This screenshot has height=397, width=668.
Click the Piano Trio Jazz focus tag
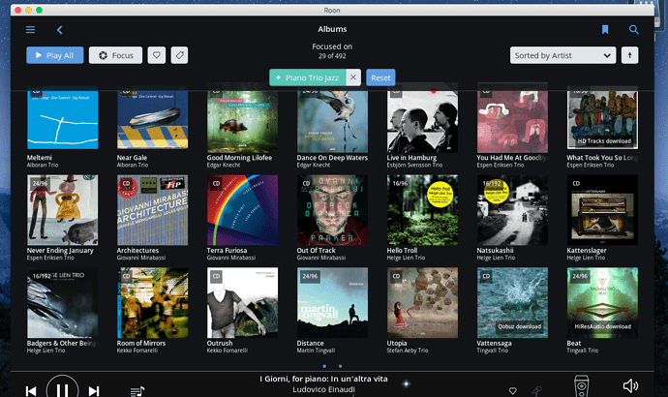308,77
